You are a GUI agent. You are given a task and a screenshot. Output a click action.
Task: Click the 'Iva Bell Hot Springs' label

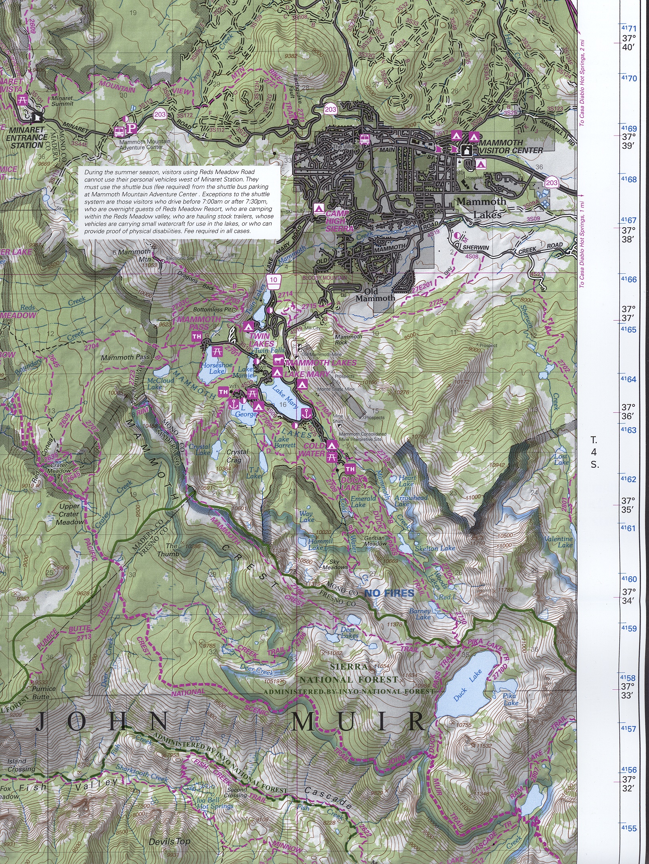coord(215,803)
